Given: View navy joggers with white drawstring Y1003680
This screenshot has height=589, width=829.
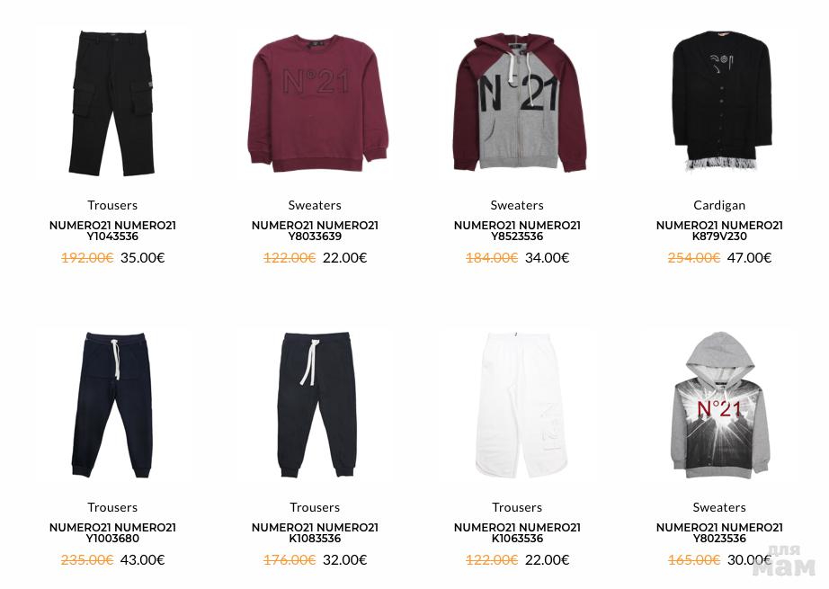Looking at the screenshot, I should coord(112,405).
